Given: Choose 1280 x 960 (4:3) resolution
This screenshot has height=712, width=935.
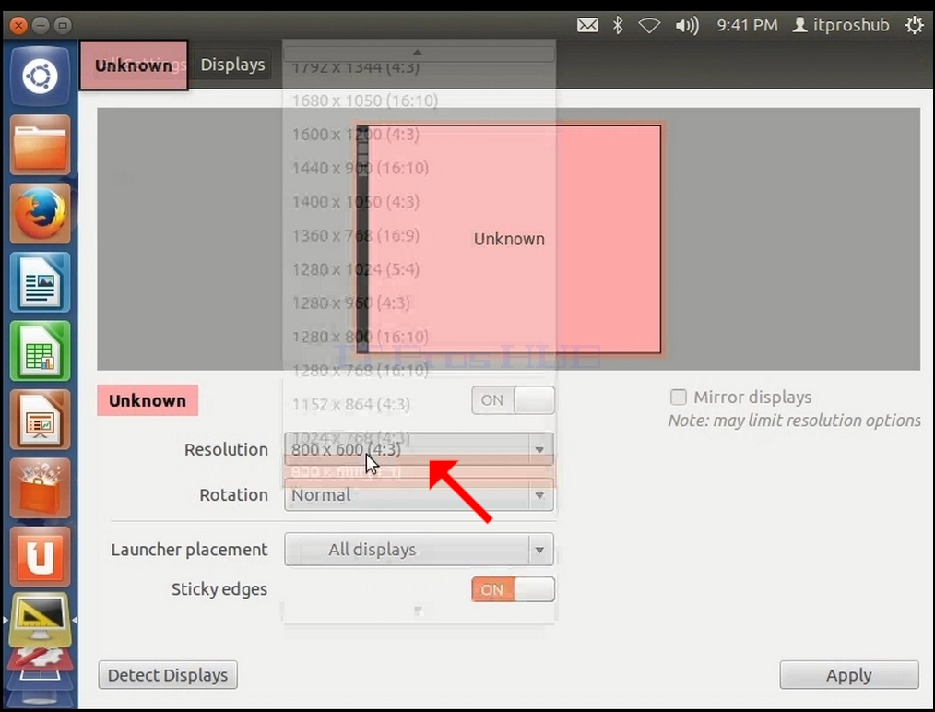Looking at the screenshot, I should (x=420, y=303).
